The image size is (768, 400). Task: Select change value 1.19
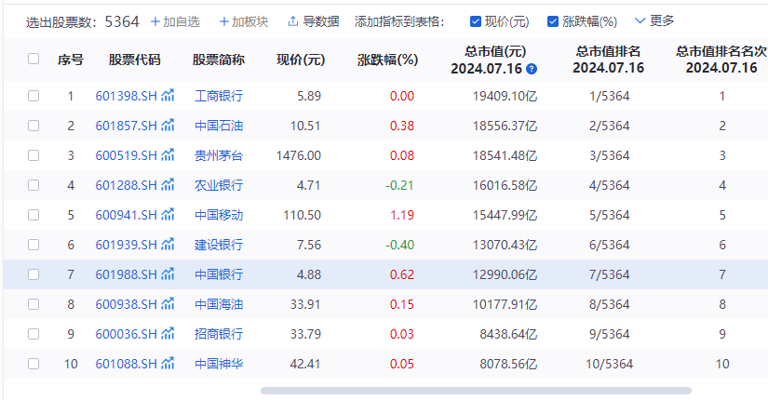402,215
